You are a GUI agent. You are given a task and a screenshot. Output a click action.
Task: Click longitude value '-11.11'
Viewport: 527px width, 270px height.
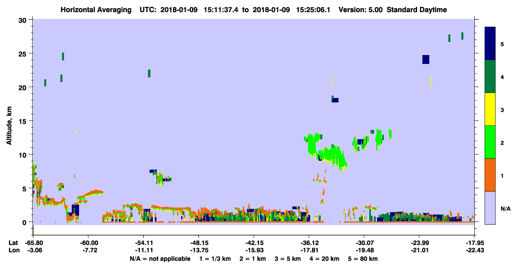144,250
